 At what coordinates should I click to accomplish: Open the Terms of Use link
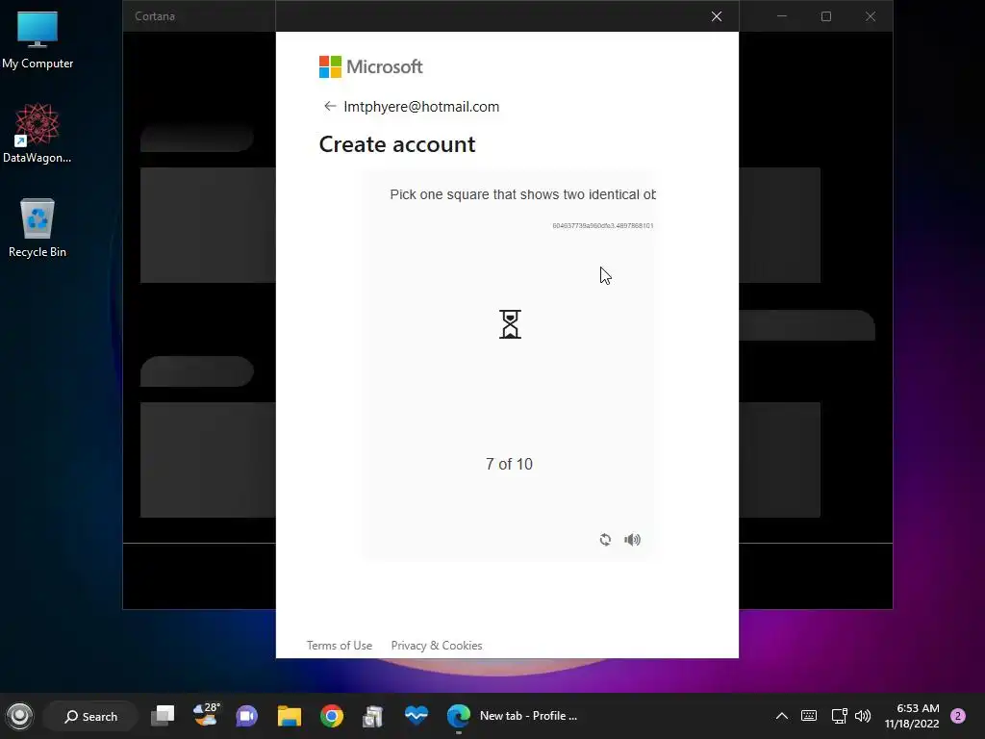point(340,646)
